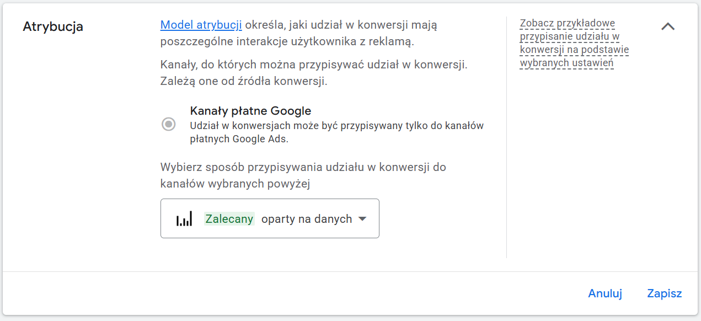Click the "Wybierz sposób przypisywania" instruction text

pos(303,167)
